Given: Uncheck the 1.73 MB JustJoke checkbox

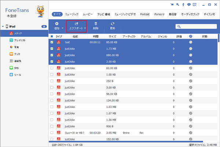Looking at the screenshot, I should (x=52, y=49).
